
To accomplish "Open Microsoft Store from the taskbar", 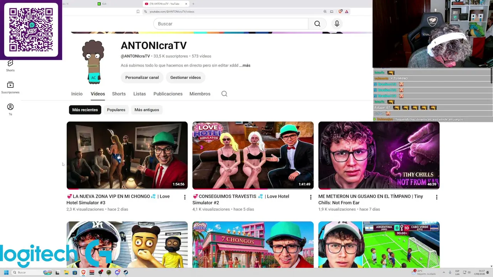I will pyautogui.click(x=75, y=272).
